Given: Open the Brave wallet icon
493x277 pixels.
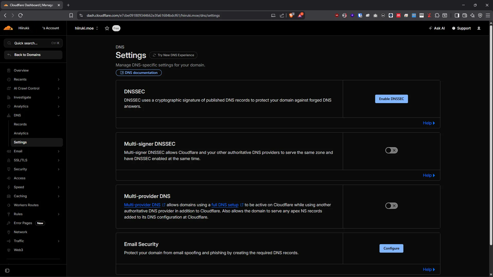Looking at the screenshot, I should (464, 15).
